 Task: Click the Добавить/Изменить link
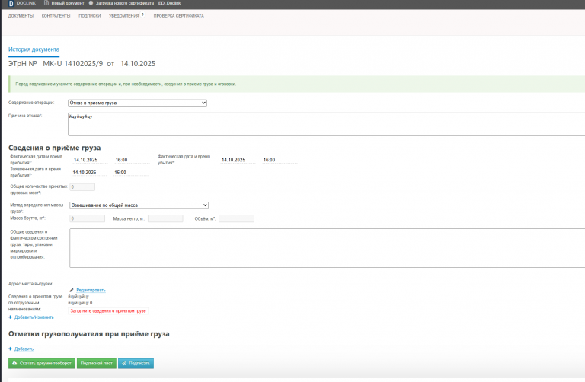pos(34,317)
